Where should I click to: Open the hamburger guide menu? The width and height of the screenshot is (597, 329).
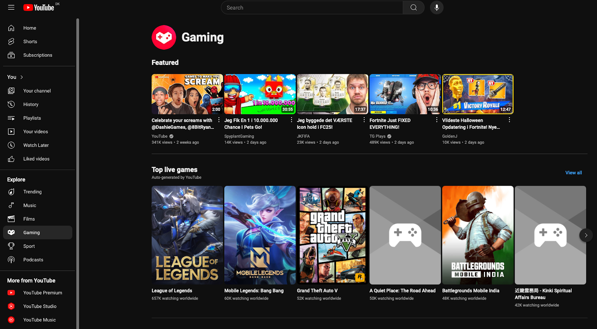point(11,7)
